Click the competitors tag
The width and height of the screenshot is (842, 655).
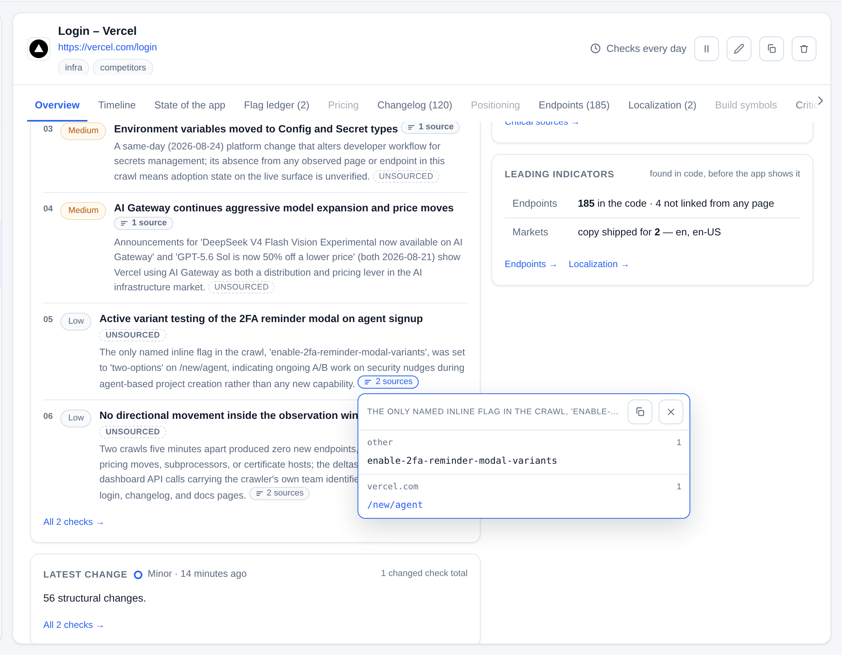tap(123, 67)
